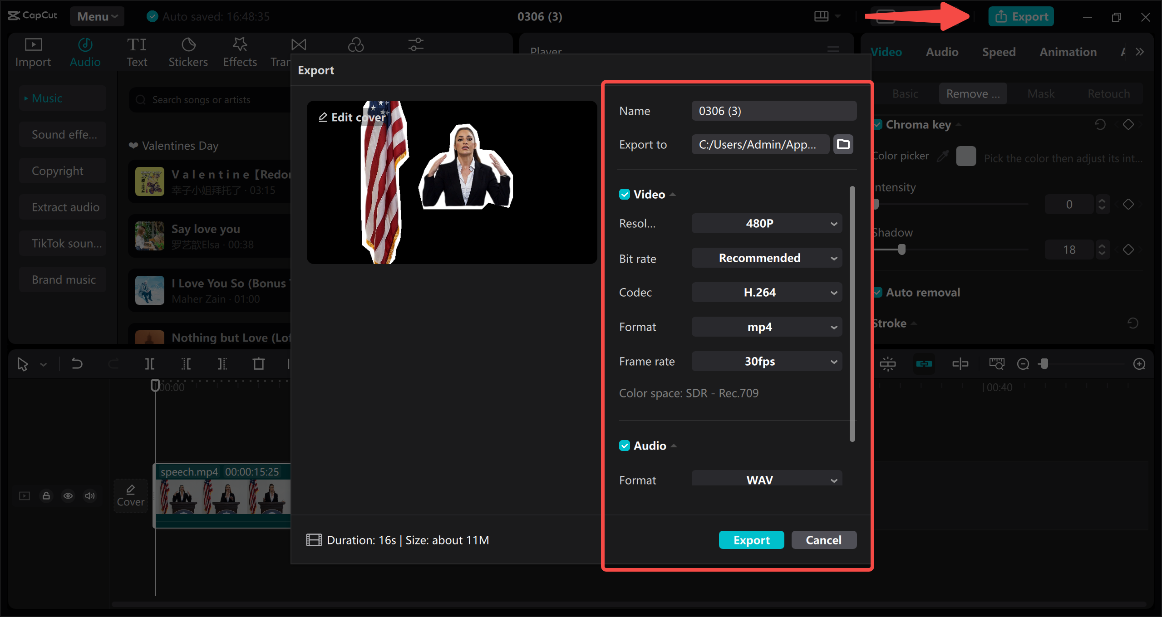Switch to the Animation tab
The image size is (1162, 617).
click(x=1068, y=51)
